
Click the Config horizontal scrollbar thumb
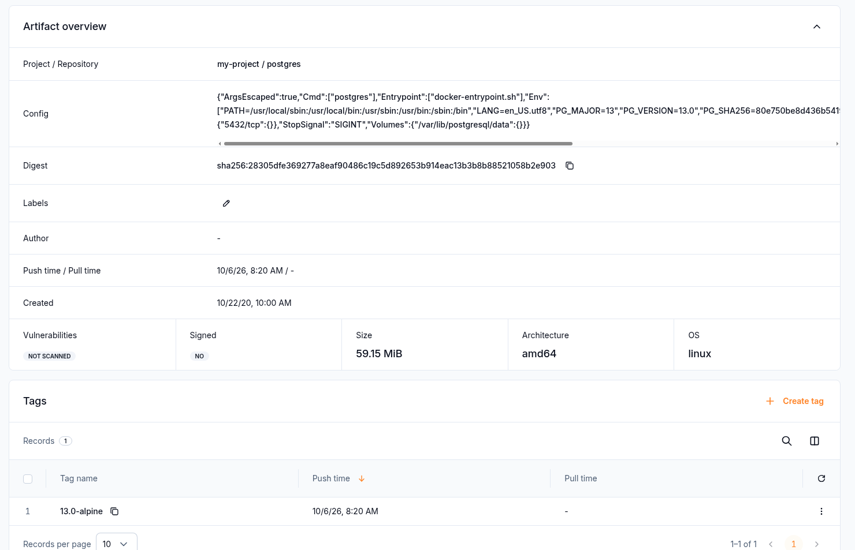pos(398,144)
